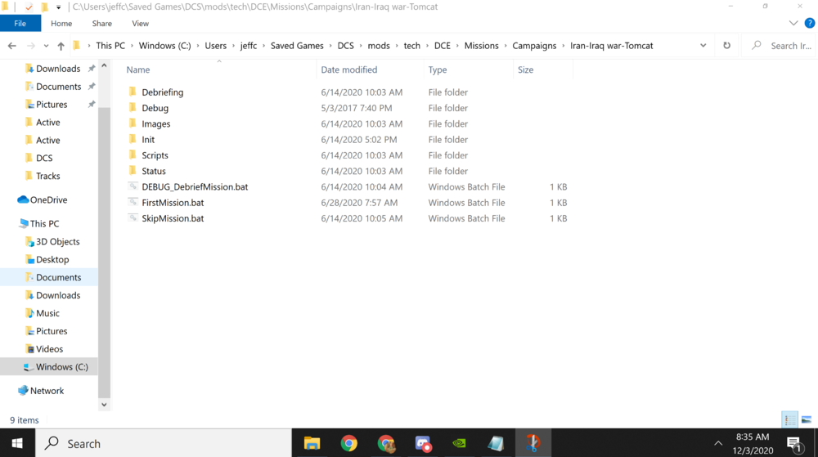Switch to Details view layout icon
Screen dimensions: 818x457
(790, 419)
